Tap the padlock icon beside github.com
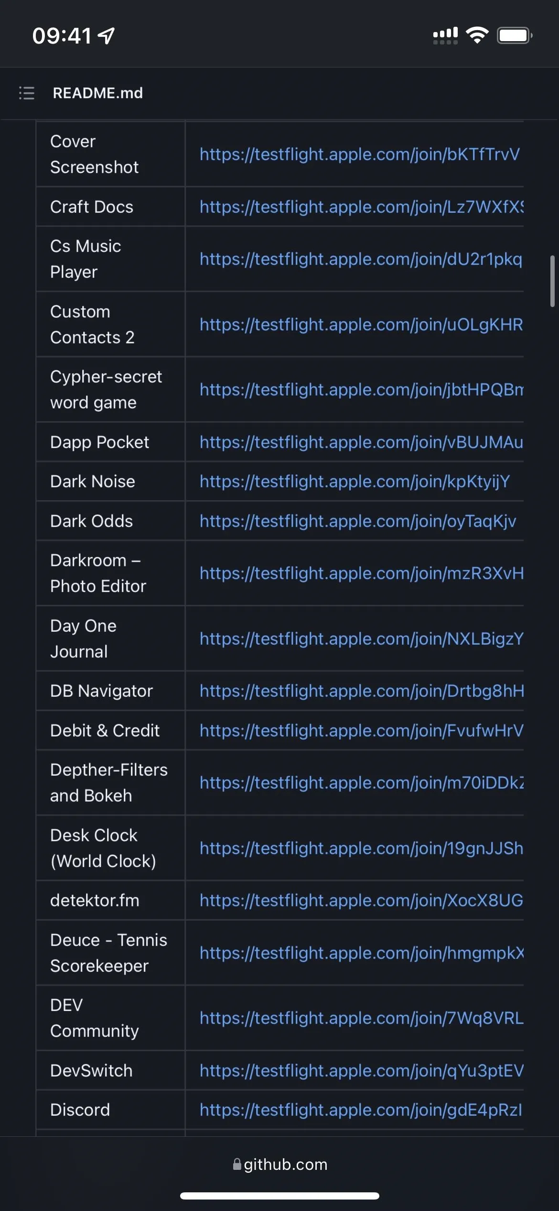Image resolution: width=559 pixels, height=1211 pixels. click(237, 1164)
